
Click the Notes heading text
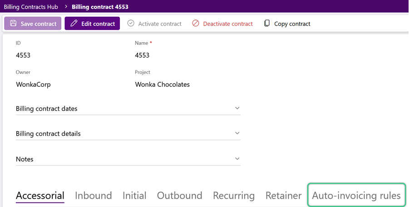click(25, 159)
